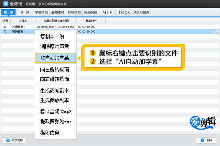The height and width of the screenshot is (146, 220).
Task: Open the MTV tab
Action: 107,12
